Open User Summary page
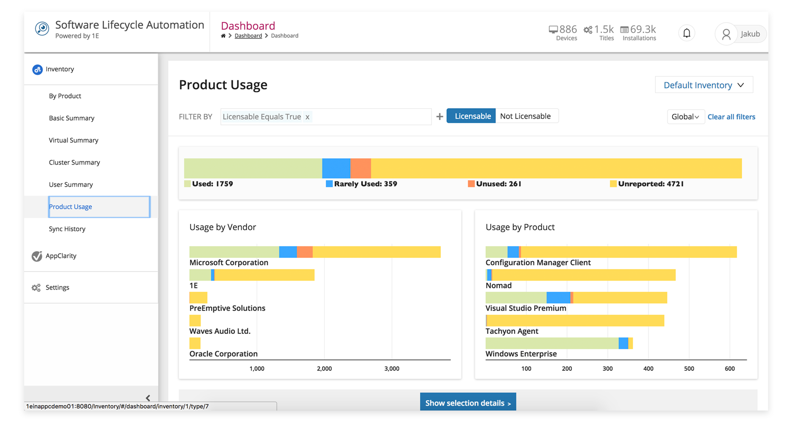 click(x=71, y=185)
